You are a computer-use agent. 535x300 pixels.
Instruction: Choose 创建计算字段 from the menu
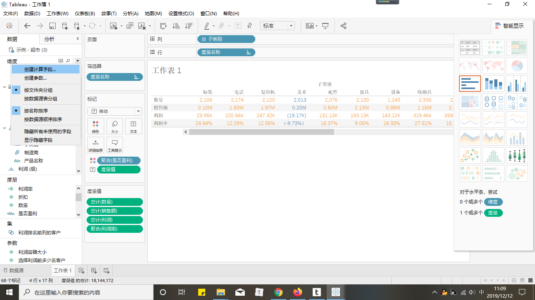45,69
